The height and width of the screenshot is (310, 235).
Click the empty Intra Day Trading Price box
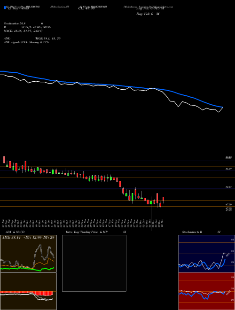pos(94,263)
